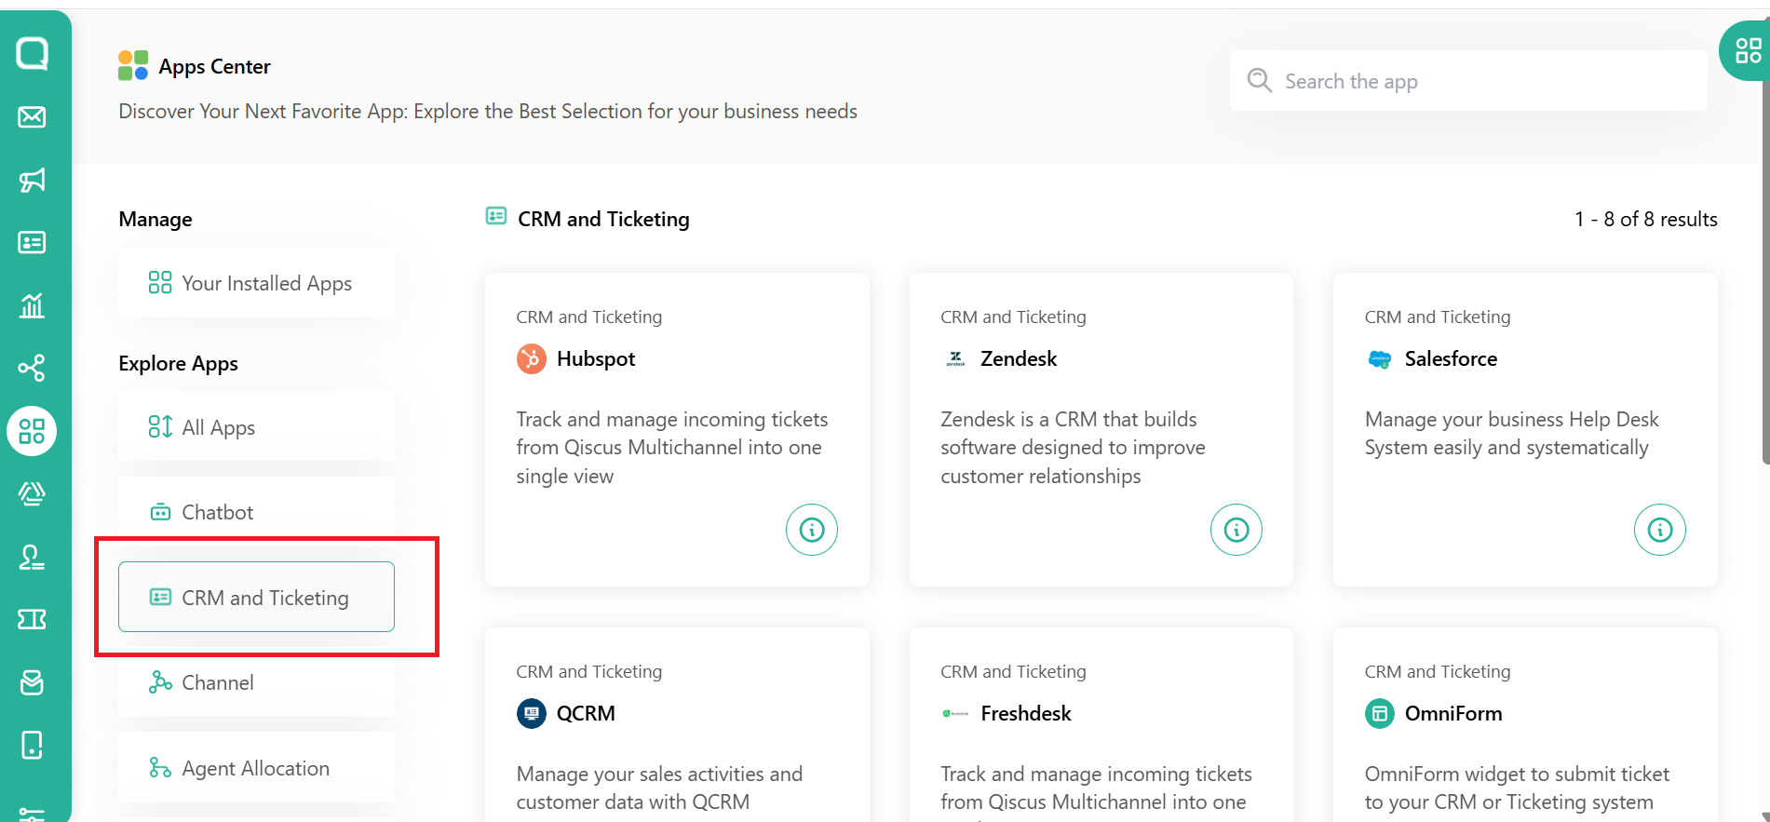1770x822 pixels.
Task: Open the inbox mail icon in sidebar
Action: tap(32, 117)
